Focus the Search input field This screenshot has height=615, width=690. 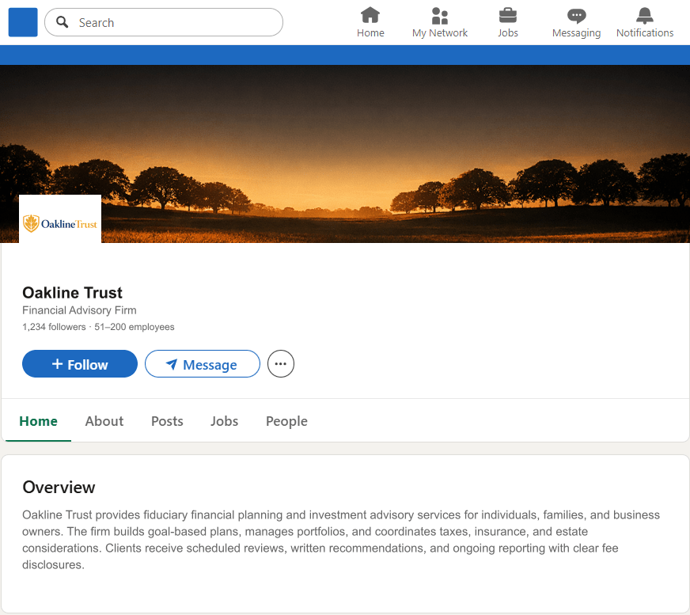coord(164,22)
